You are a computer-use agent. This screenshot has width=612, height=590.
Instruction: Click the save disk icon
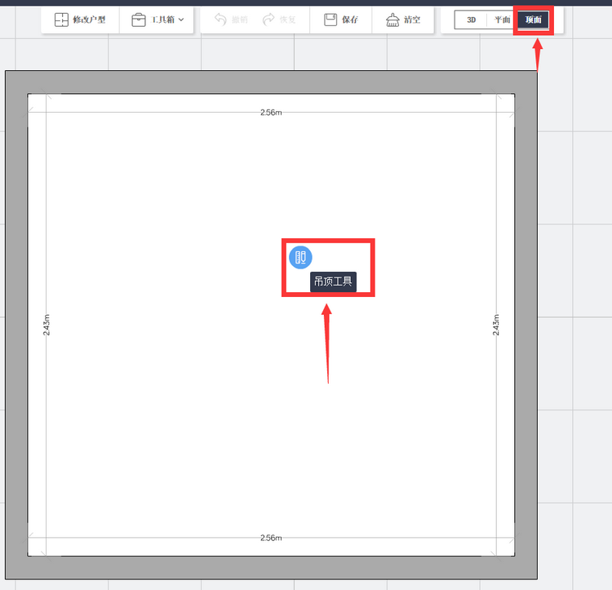click(x=330, y=20)
